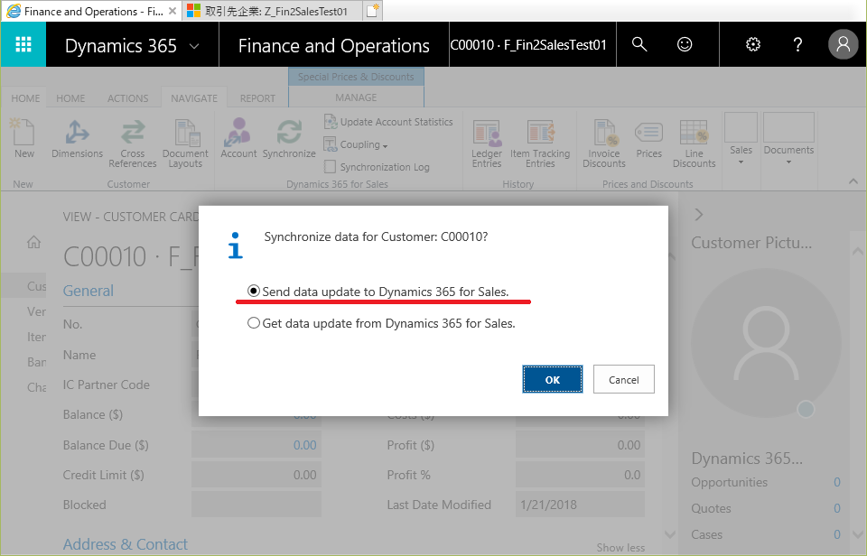This screenshot has height=556, width=867.
Task: Click the Blocked field
Action: tap(256, 505)
